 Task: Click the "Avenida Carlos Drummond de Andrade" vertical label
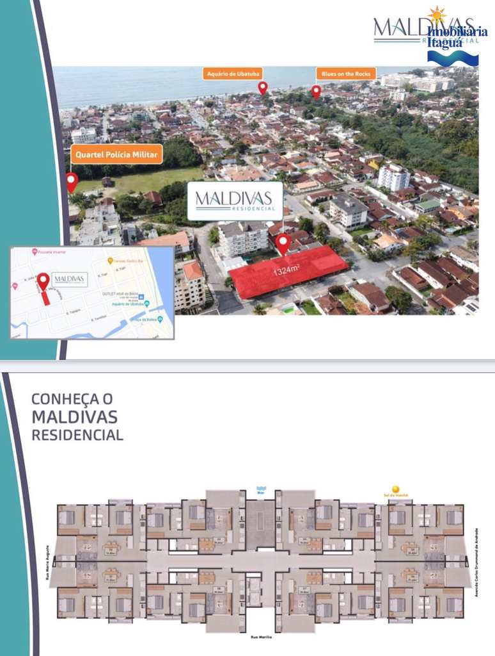[x=476, y=562]
